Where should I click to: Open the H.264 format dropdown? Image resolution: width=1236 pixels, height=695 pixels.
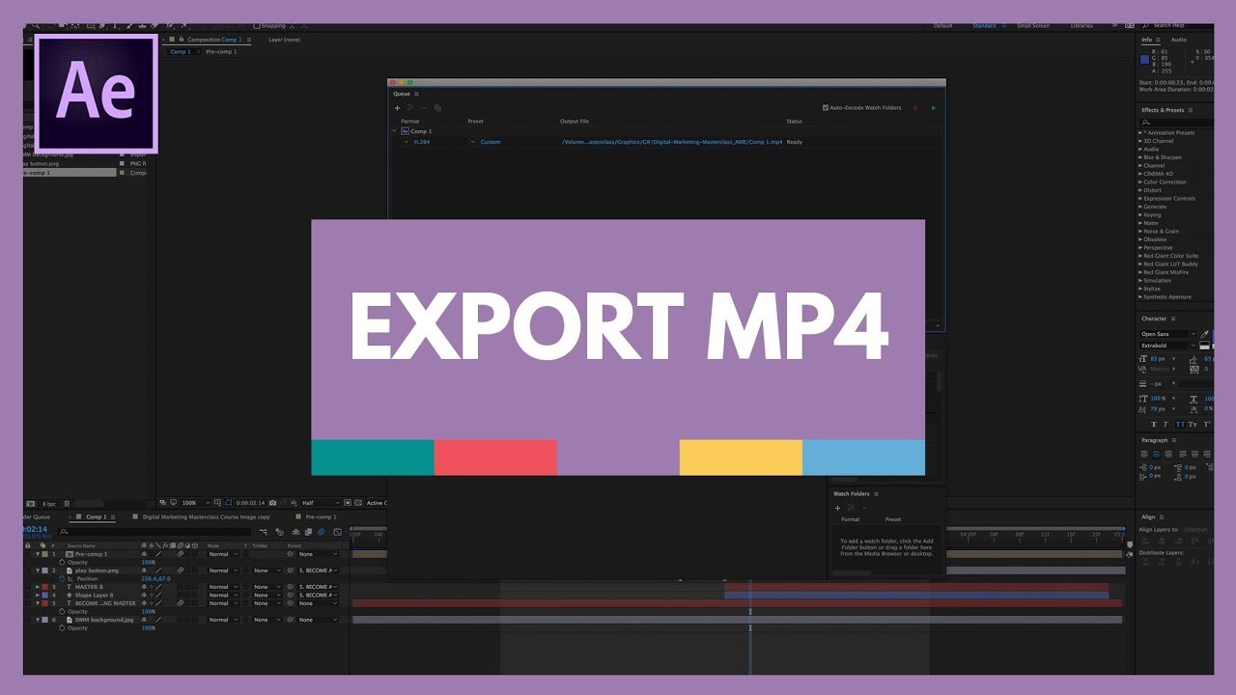pyautogui.click(x=406, y=142)
